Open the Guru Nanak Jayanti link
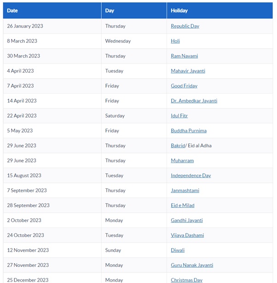Image resolution: width=277 pixels, height=283 pixels. tap(192, 266)
